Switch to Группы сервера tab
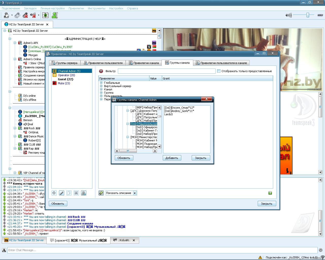Image resolution: width=325 pixels, height=260 pixels. click(65, 63)
